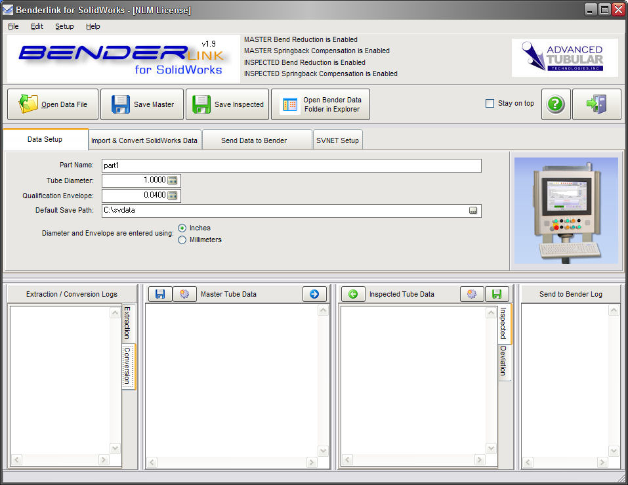Open Bender Data Folder in Explorer

[320, 104]
